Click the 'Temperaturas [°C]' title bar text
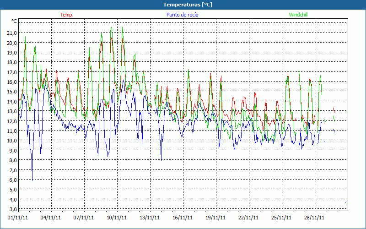The image size is (366, 229). [x=188, y=5]
